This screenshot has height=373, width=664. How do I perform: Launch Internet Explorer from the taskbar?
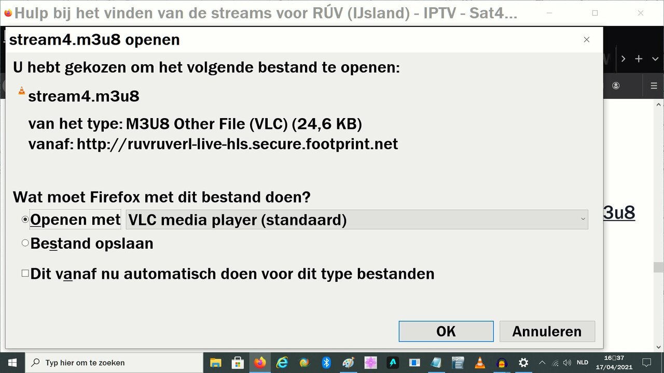[282, 363]
